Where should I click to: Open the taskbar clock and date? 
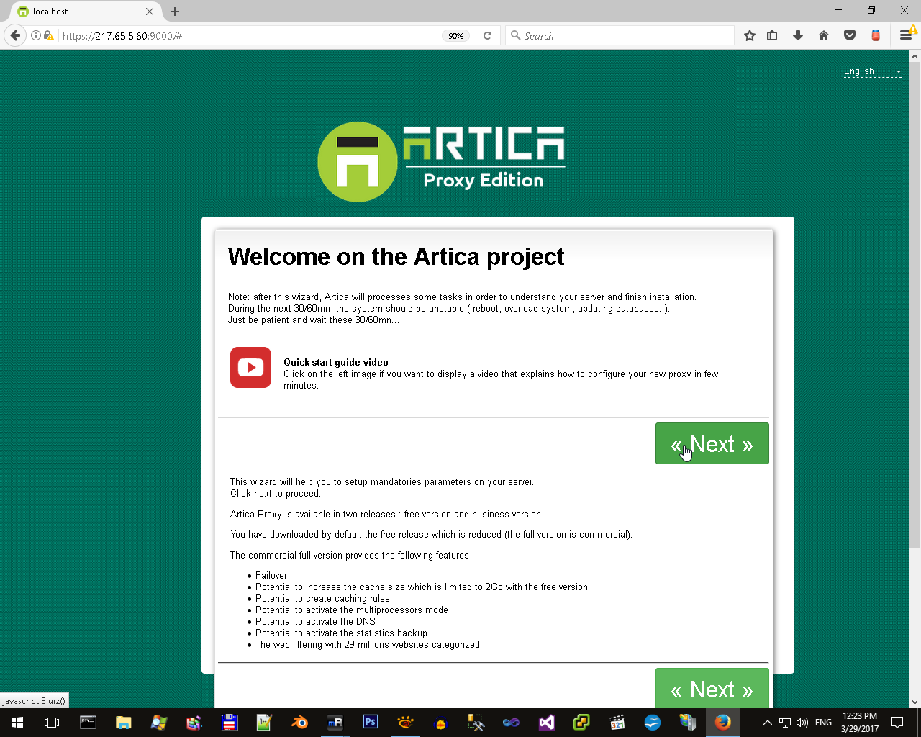pyautogui.click(x=860, y=723)
